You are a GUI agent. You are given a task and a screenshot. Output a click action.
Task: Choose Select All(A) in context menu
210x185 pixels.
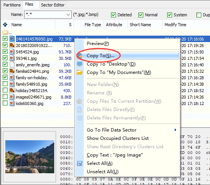(x=100, y=163)
